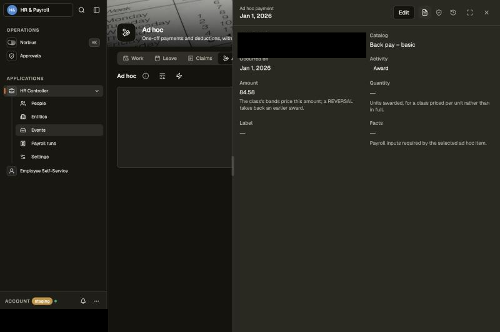
Task: Switch to the Claims tab
Action: pyautogui.click(x=200, y=59)
